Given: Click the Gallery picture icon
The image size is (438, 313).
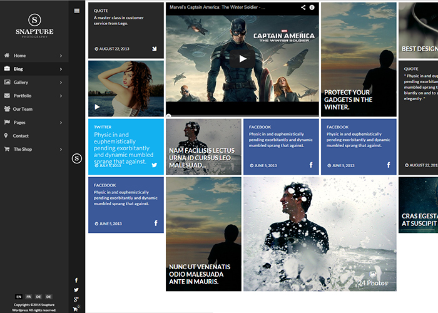Looking at the screenshot, I should (7, 82).
